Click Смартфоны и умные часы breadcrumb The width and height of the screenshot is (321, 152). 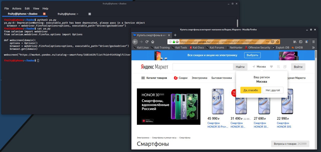pyautogui.click(x=164, y=138)
